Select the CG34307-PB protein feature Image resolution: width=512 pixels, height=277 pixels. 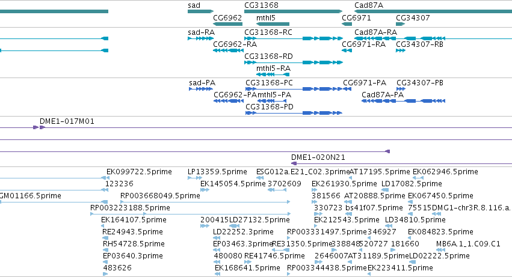[401, 89]
